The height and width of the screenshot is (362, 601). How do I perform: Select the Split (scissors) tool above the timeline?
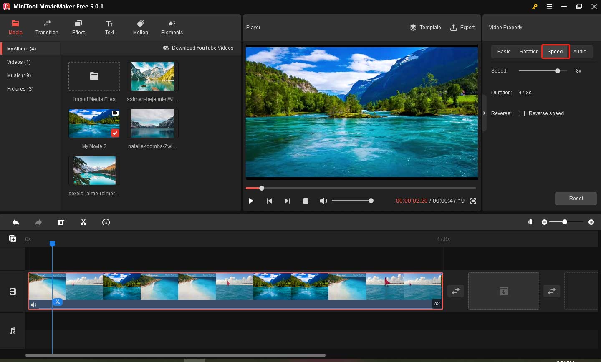[x=83, y=222]
